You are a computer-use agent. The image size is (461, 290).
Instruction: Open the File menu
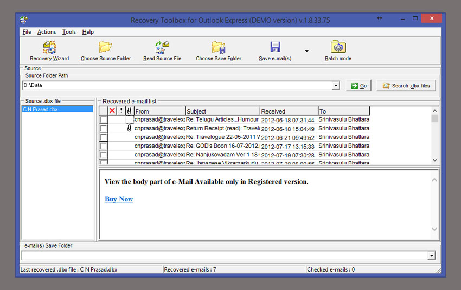tap(27, 32)
